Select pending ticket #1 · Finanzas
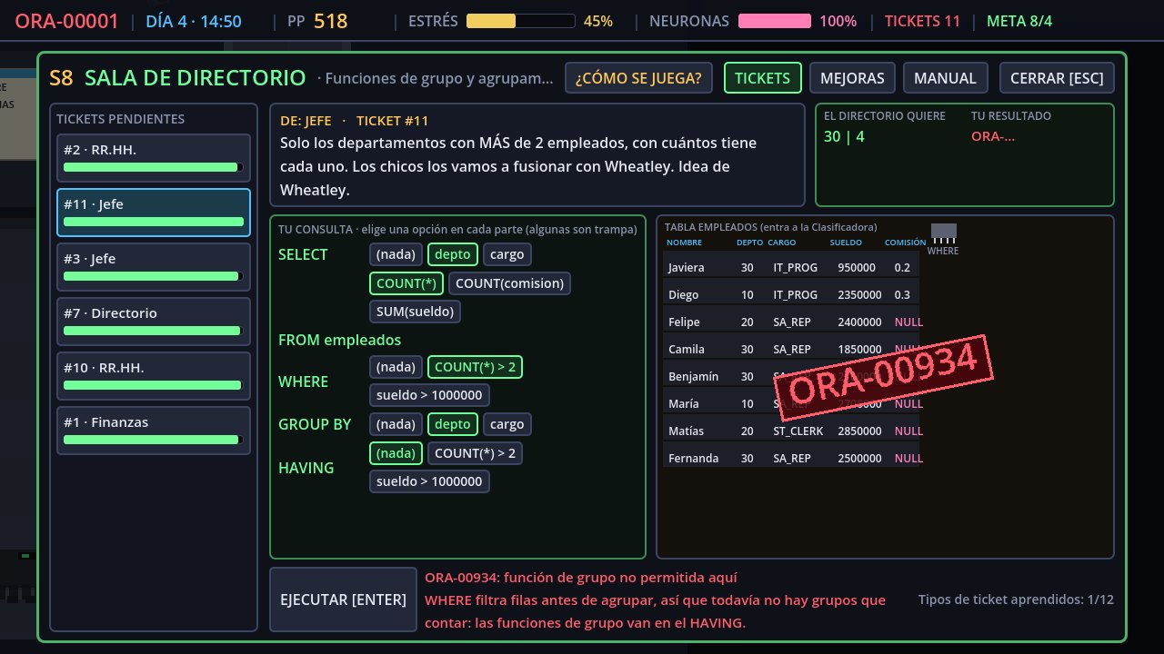This screenshot has width=1164, height=654. (154, 431)
